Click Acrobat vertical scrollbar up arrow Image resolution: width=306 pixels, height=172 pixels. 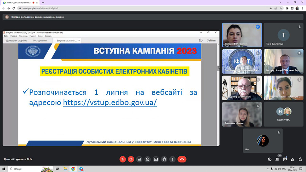coord(218,45)
